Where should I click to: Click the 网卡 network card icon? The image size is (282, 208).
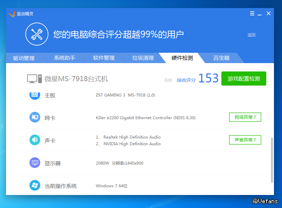coord(35,117)
